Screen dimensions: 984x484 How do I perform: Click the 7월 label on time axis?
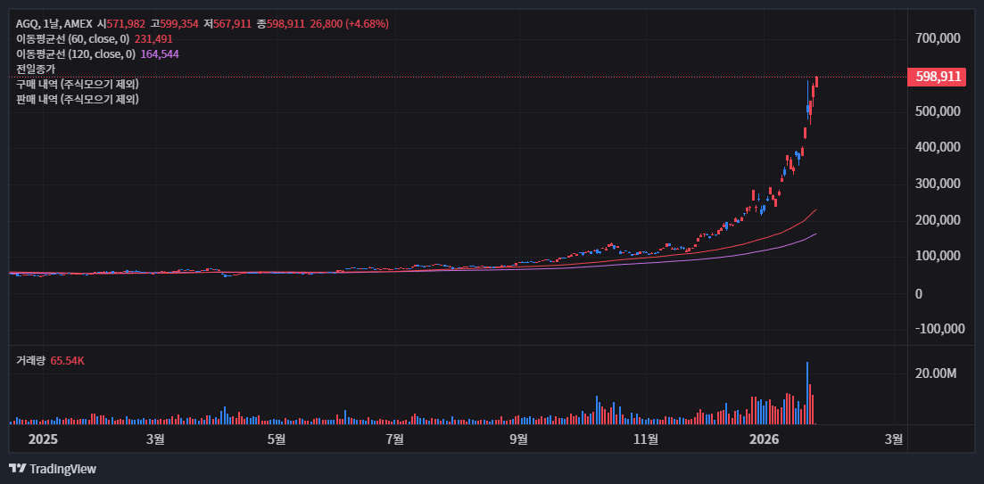394,439
